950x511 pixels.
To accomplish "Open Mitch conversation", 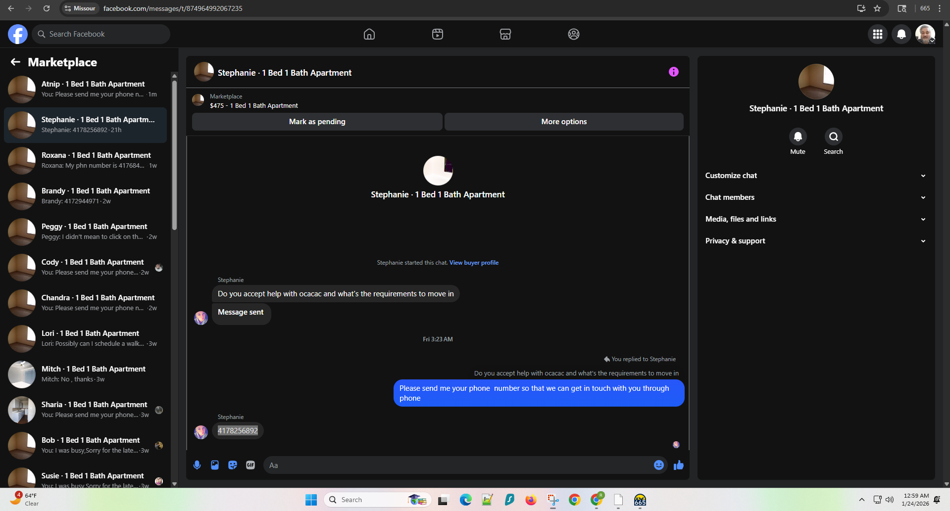I will (85, 374).
